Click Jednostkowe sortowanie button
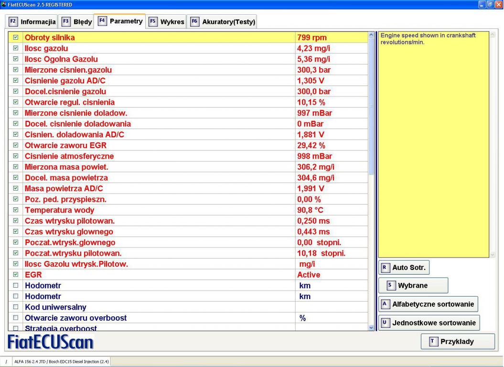This screenshot has height=367, width=504. 429,323
